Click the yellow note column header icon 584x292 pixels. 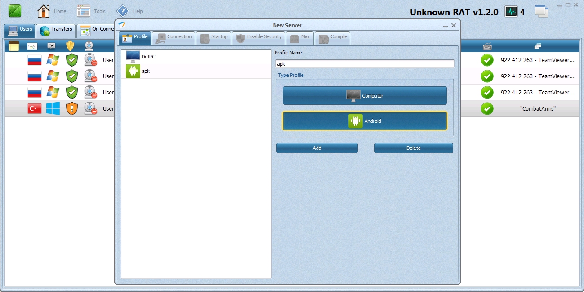[x=14, y=46]
